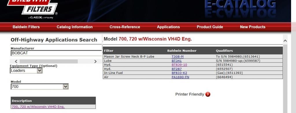
Task: Open the New Products menu
Action: pyautogui.click(x=253, y=27)
